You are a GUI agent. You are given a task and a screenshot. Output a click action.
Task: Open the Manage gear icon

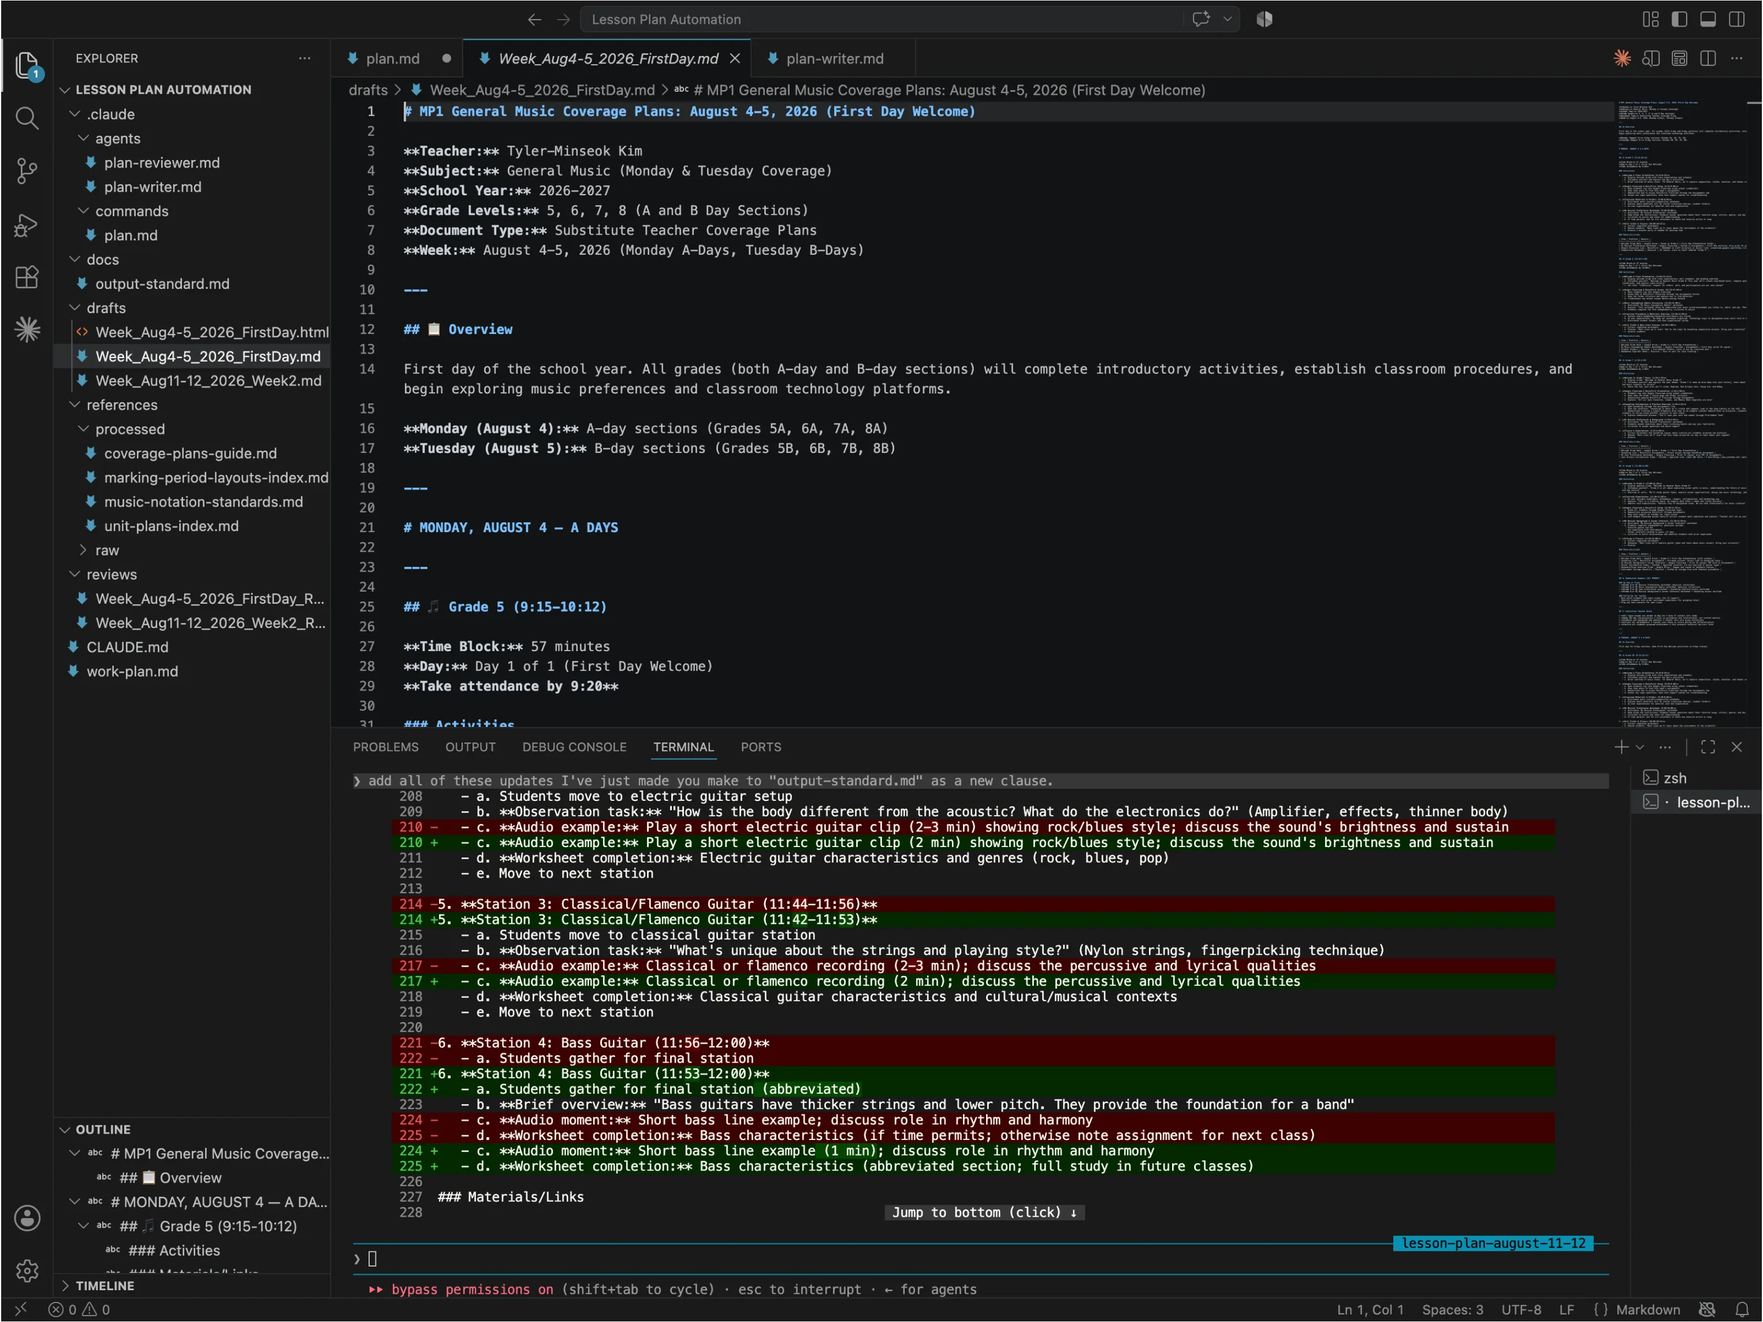click(27, 1270)
